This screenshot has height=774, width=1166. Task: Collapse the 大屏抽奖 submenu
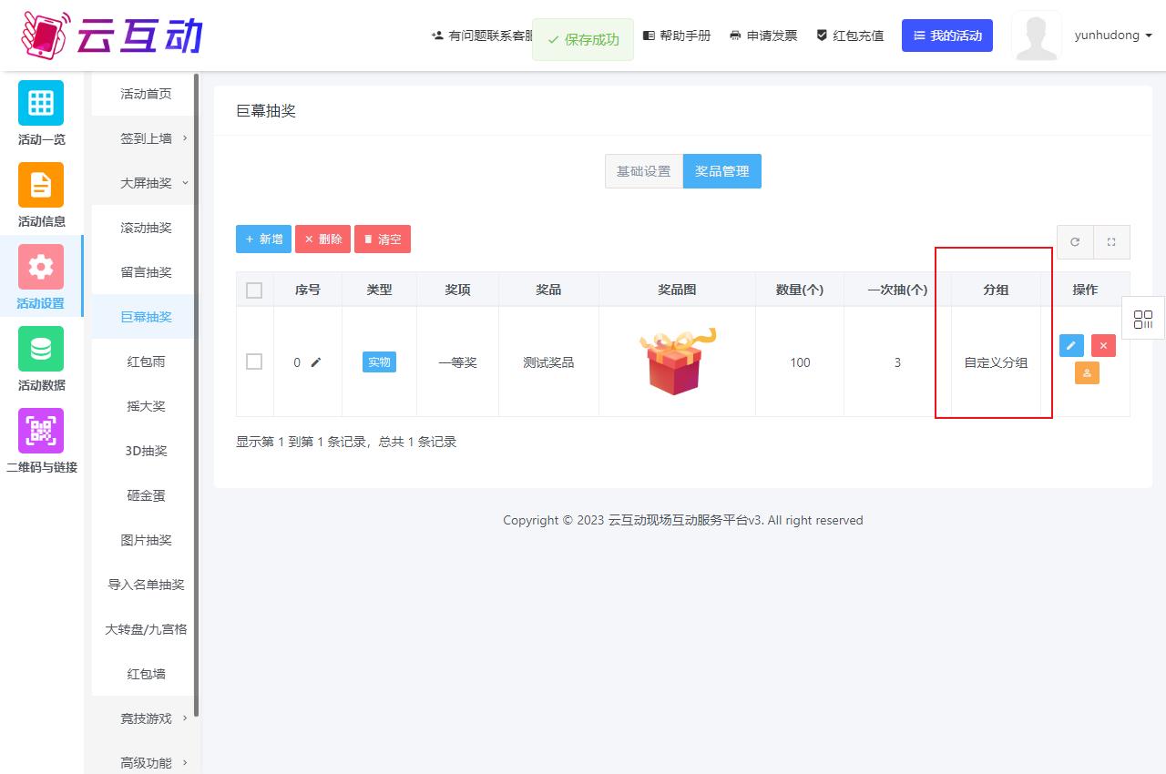146,183
